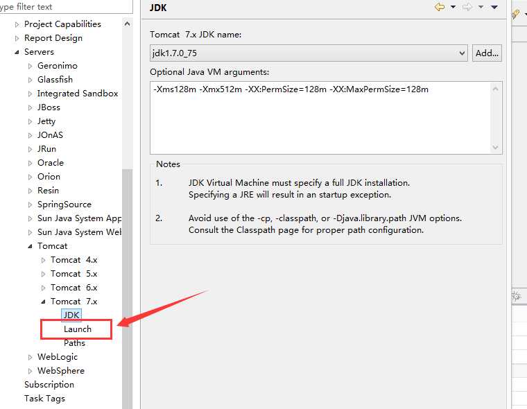Expand the Integrated Sandbox node

click(x=31, y=94)
